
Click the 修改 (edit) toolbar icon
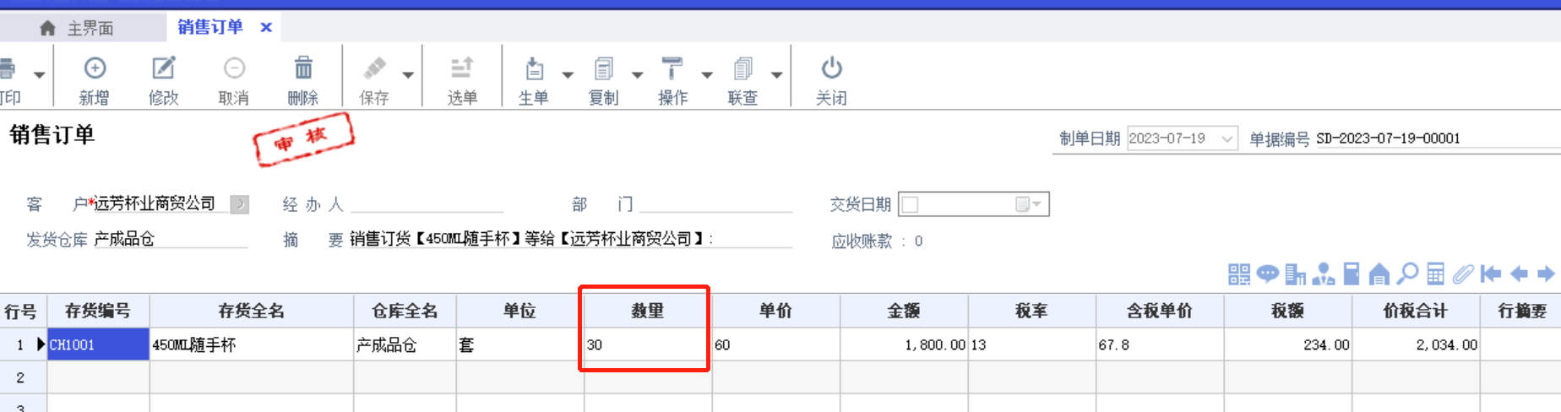click(x=163, y=68)
